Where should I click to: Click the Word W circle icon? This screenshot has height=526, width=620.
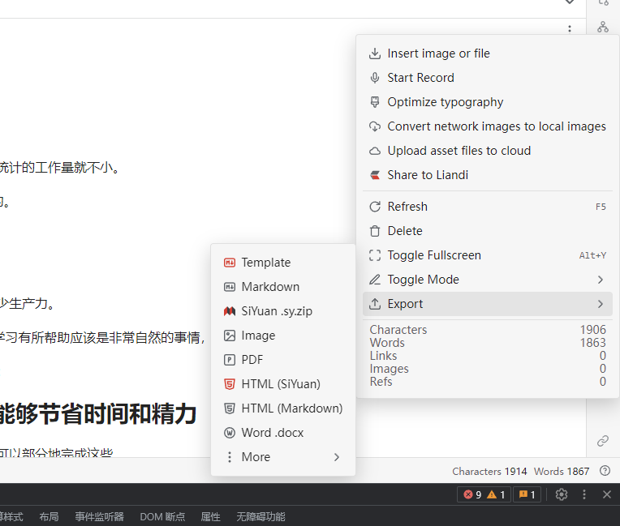(x=230, y=433)
